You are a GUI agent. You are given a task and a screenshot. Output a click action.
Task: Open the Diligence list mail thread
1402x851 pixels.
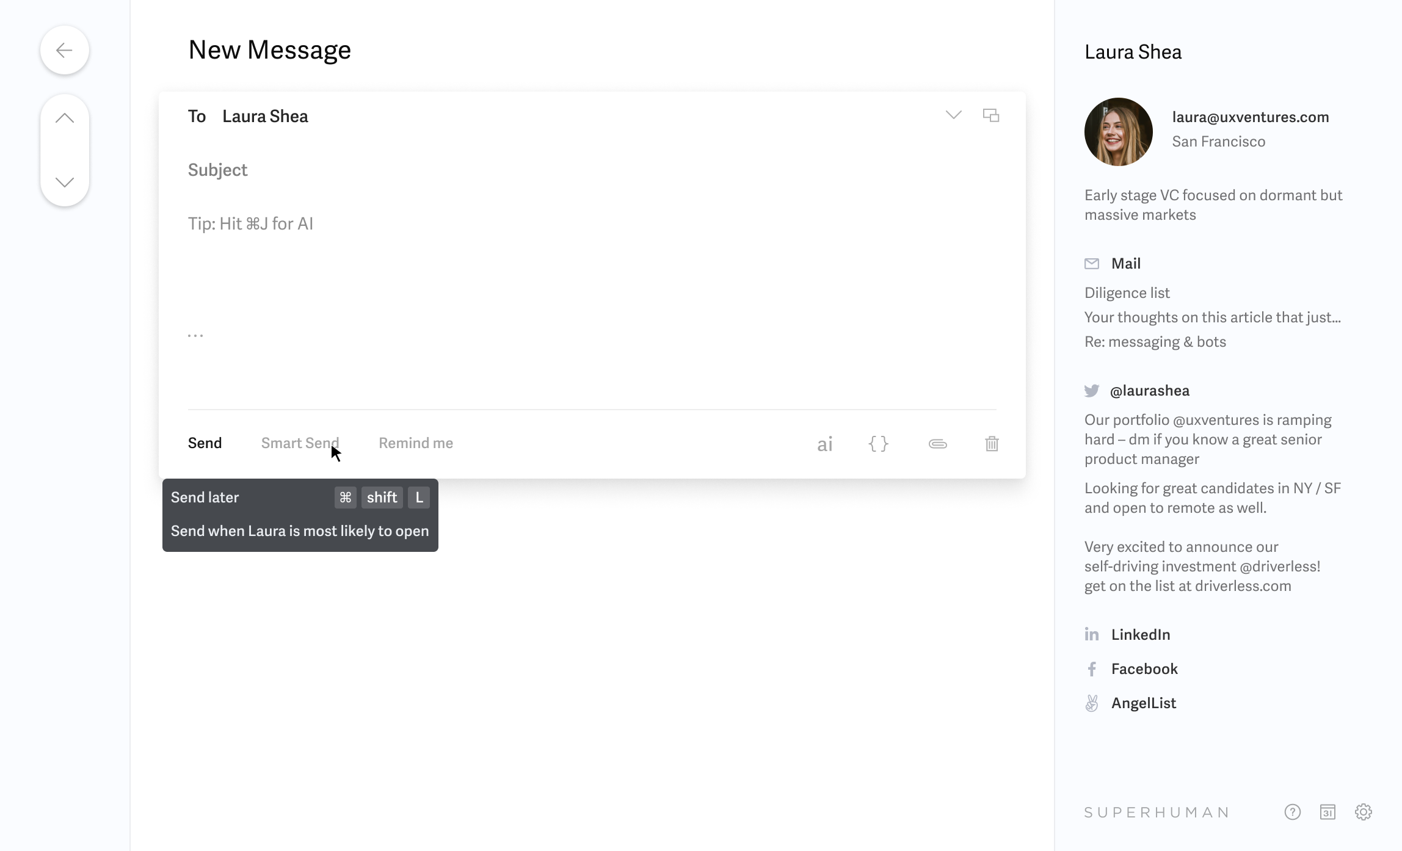coord(1127,293)
